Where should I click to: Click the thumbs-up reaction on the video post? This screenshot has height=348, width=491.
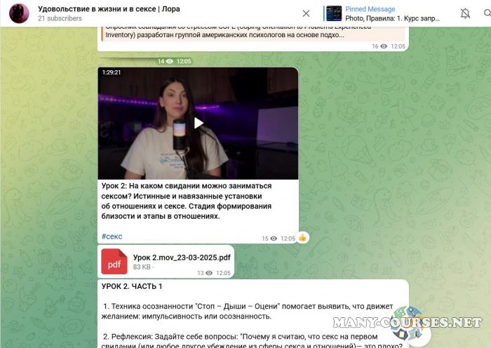coord(302,238)
